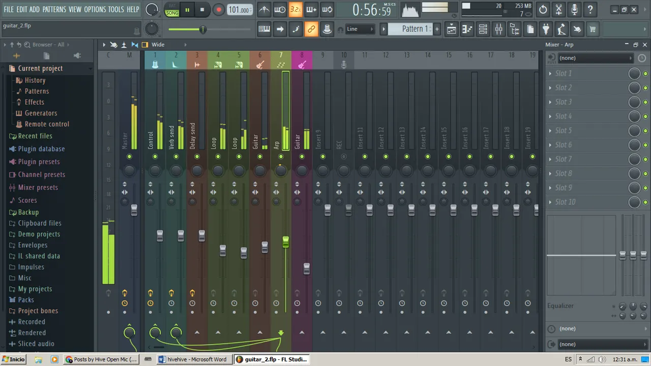This screenshot has width=651, height=366.
Task: Toggle the wait for input icon
Action: click(280, 10)
